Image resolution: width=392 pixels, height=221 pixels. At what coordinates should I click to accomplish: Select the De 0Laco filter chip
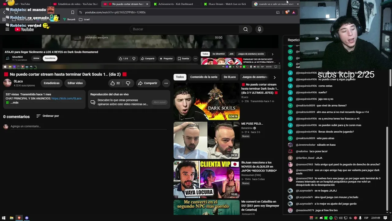coord(230,77)
